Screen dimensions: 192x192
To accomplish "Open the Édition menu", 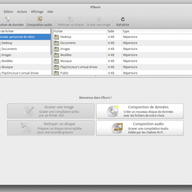I will [8, 12].
